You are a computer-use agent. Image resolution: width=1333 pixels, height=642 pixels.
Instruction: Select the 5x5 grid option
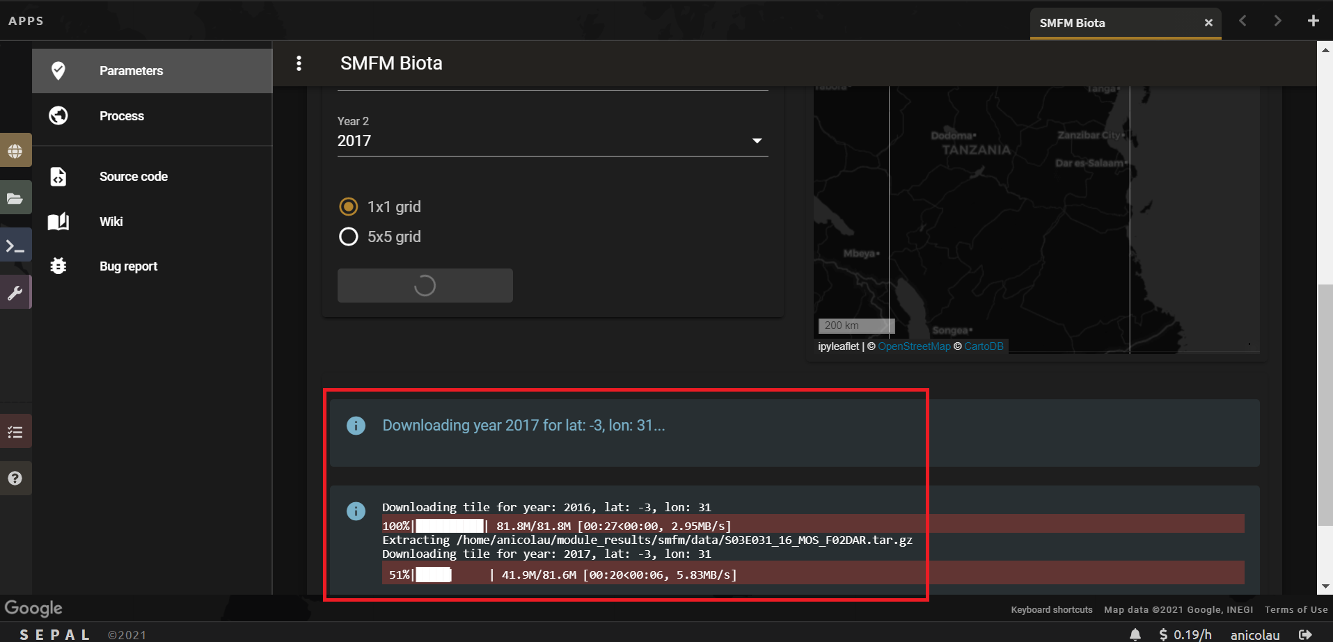click(x=380, y=236)
